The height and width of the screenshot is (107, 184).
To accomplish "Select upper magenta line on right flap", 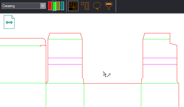I will coord(160,58).
